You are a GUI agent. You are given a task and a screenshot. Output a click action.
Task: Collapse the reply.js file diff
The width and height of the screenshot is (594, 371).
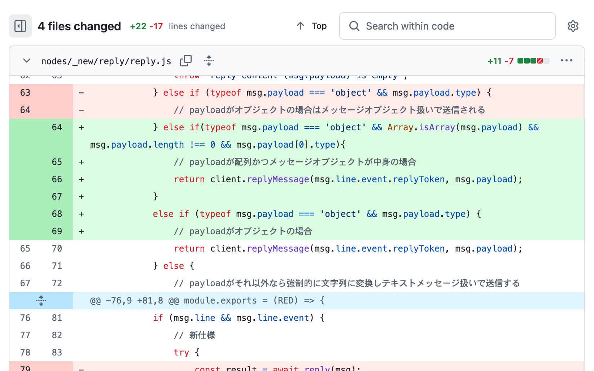(x=27, y=61)
